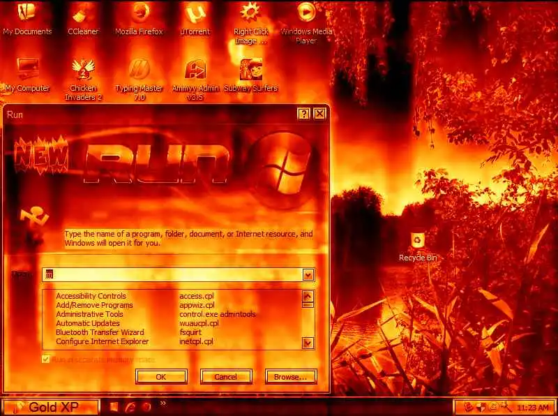Select the Typing Master 7.0 shortcut
Image resolution: width=558 pixels, height=416 pixels.
139,80
